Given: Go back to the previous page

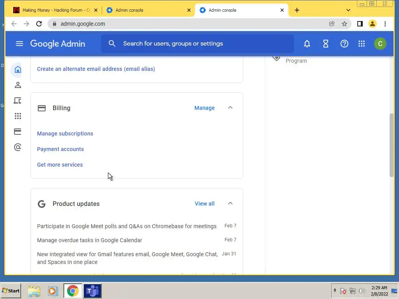Looking at the screenshot, I should (14, 24).
